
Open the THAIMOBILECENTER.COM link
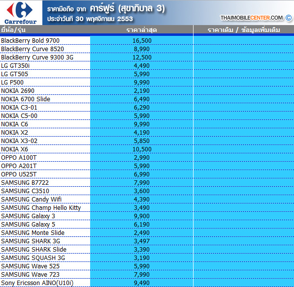click(252, 18)
